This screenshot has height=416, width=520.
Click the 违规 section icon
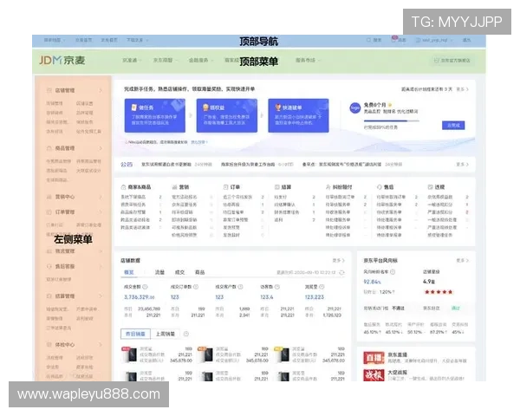tap(430, 187)
